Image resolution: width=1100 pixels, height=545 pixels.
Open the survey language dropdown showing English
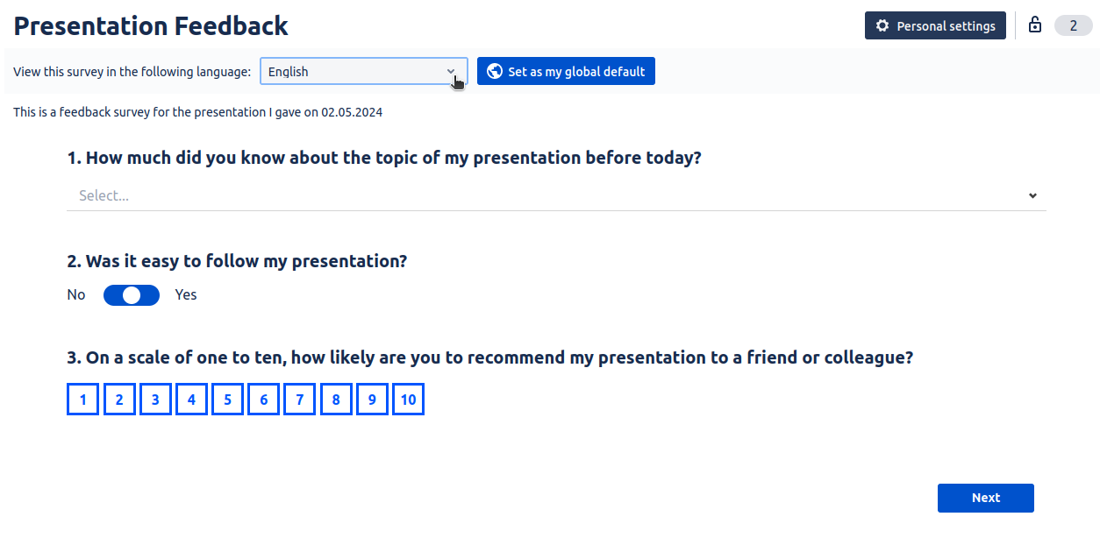tap(363, 72)
